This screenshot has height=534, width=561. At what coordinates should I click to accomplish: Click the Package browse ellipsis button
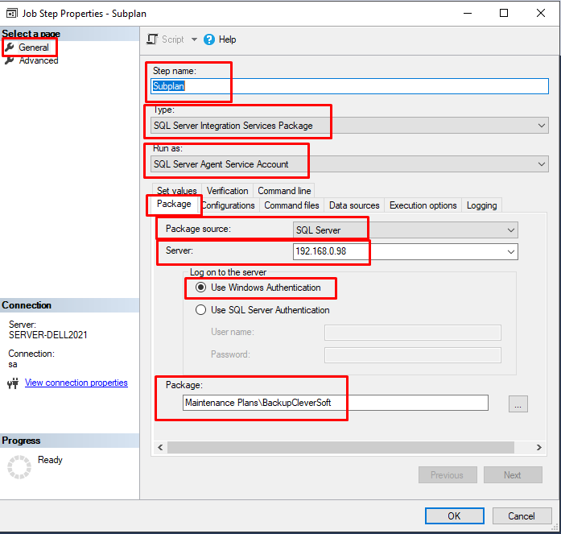coord(518,405)
